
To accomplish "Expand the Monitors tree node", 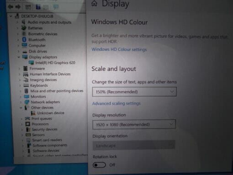I will point(20,97).
